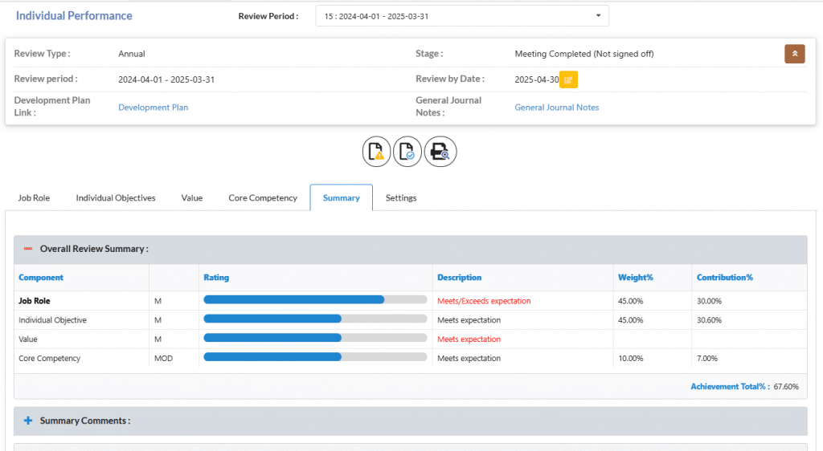Open the Review Period dropdown
823x451 pixels.
(x=462, y=16)
